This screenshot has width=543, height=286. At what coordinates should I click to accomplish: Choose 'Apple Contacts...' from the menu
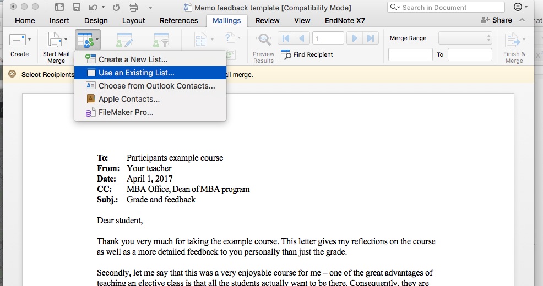[x=129, y=99]
